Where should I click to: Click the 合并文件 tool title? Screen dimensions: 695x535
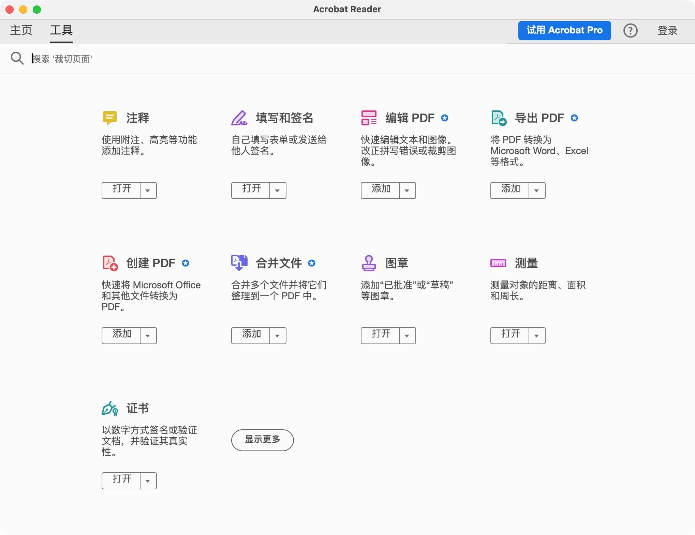point(279,263)
